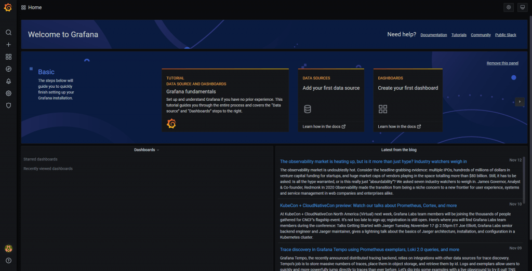532x271 pixels.
Task: Open the Tutorials link
Action: point(459,35)
